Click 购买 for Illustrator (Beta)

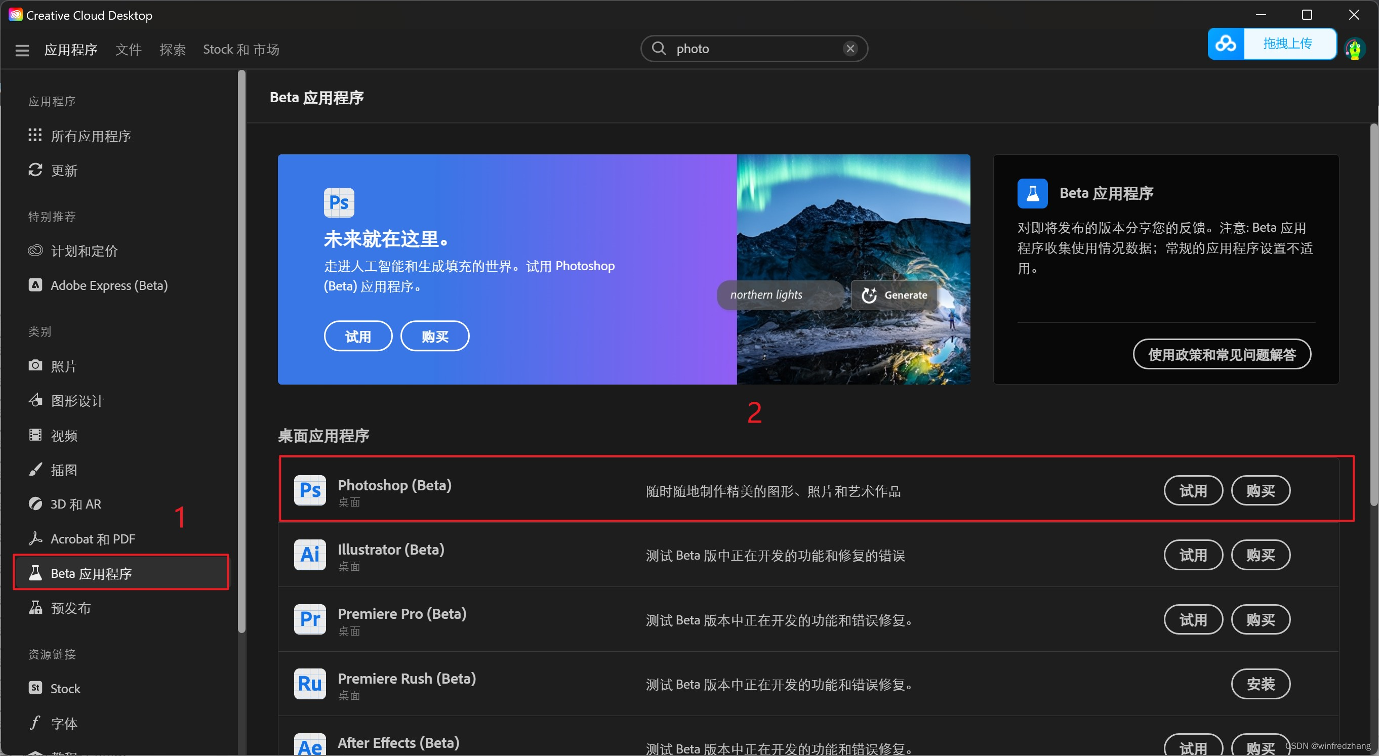pos(1261,555)
